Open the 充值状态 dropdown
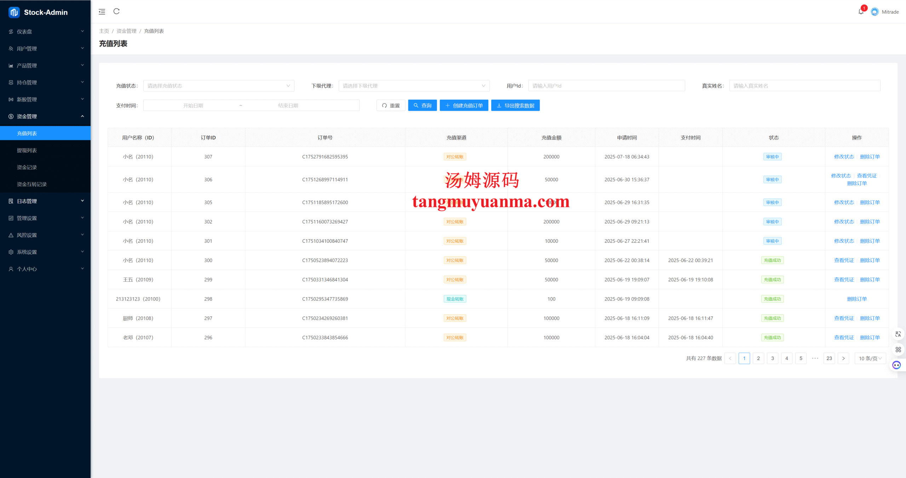 click(x=219, y=85)
